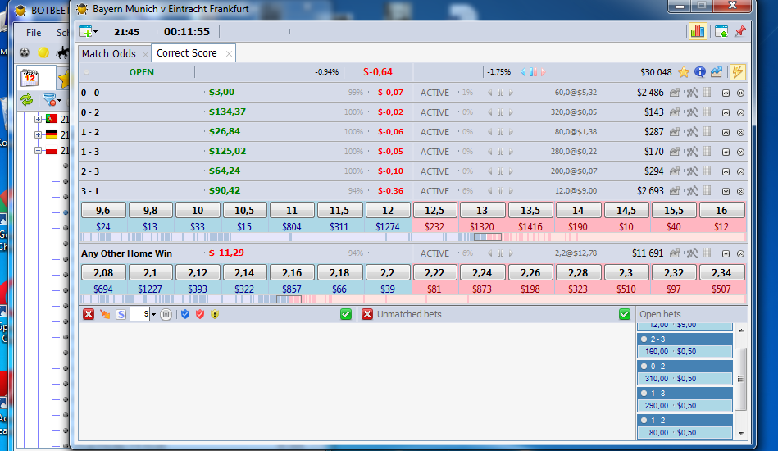Click the Open bets scrollbar down arrow
The height and width of the screenshot is (451, 778).
(741, 433)
